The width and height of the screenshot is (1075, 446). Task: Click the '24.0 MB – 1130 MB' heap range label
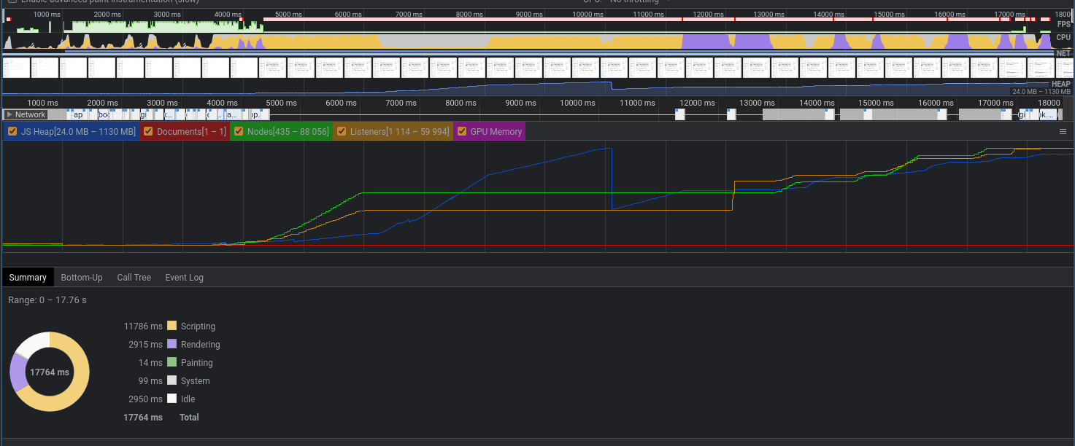click(x=1041, y=92)
